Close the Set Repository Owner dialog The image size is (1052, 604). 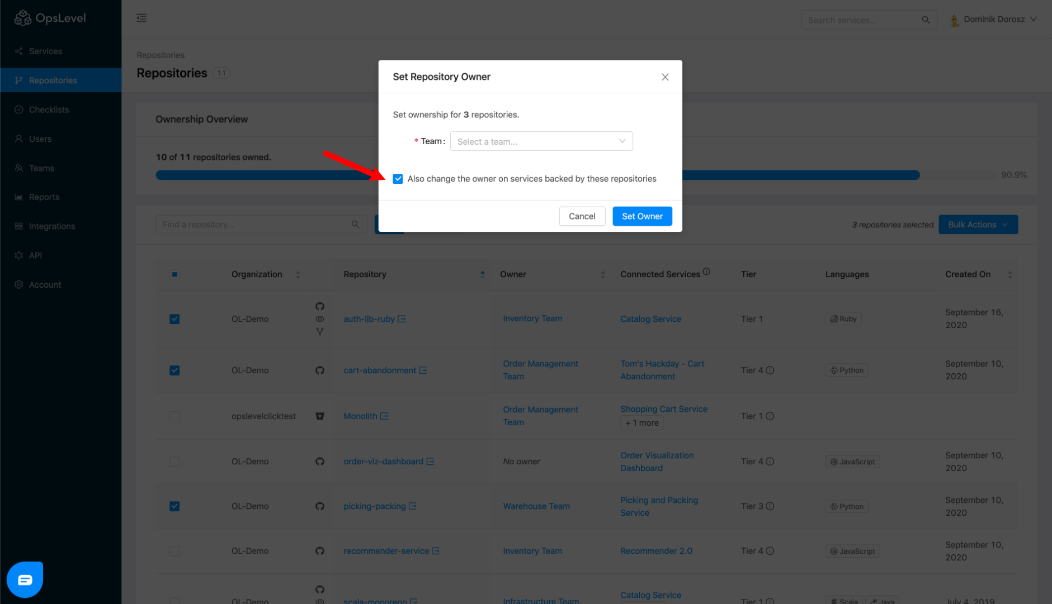point(665,77)
